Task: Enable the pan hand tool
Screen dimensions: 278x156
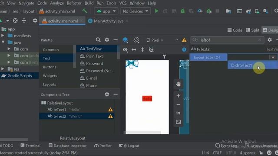Action: [x=179, y=84]
